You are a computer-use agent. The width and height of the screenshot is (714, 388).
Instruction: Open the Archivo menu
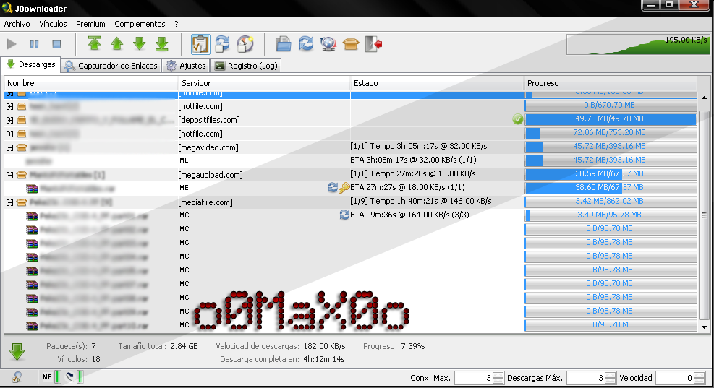click(x=17, y=24)
